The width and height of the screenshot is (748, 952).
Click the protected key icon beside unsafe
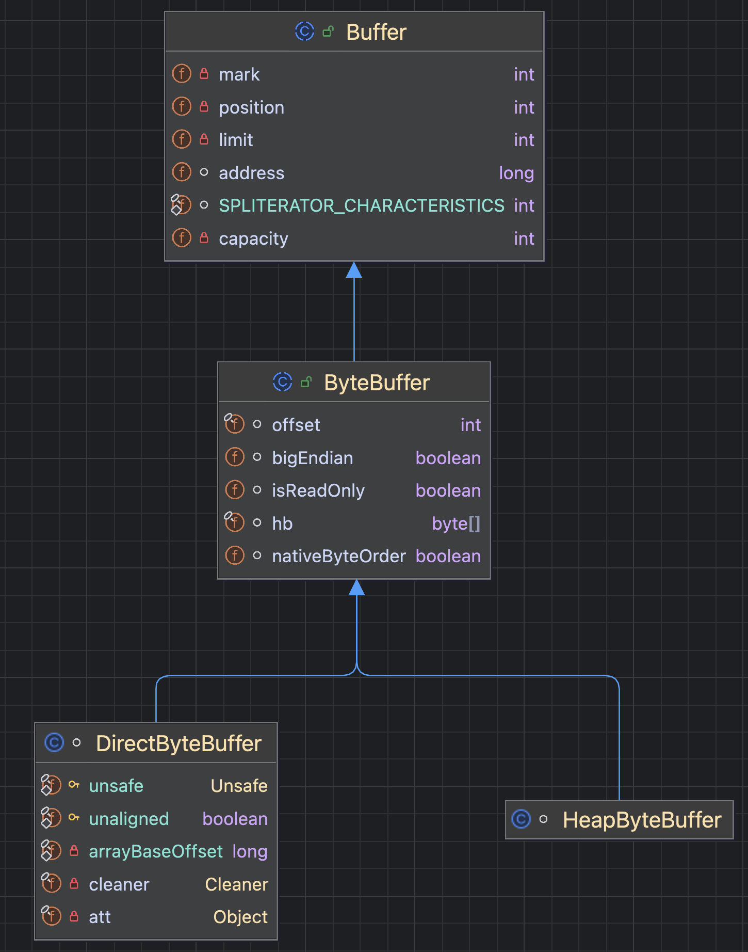pyautogui.click(x=74, y=785)
